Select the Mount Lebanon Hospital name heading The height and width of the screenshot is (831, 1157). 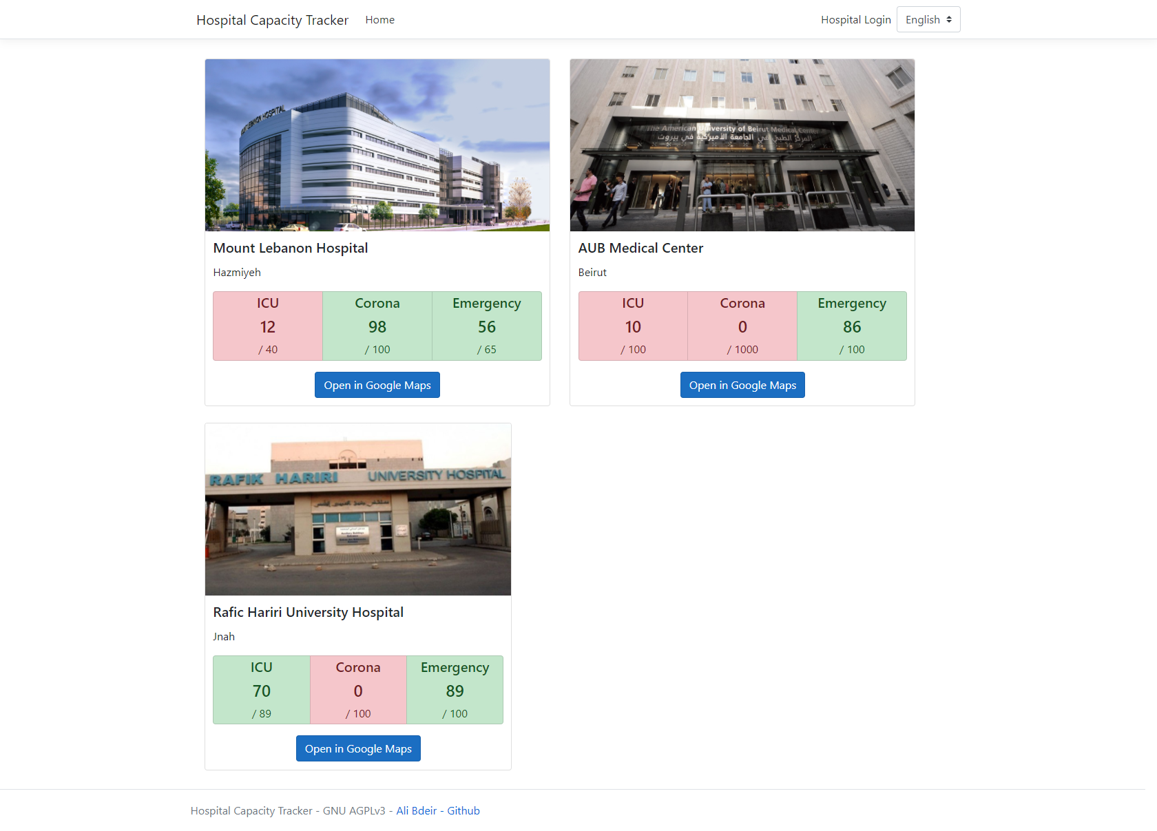pos(291,248)
